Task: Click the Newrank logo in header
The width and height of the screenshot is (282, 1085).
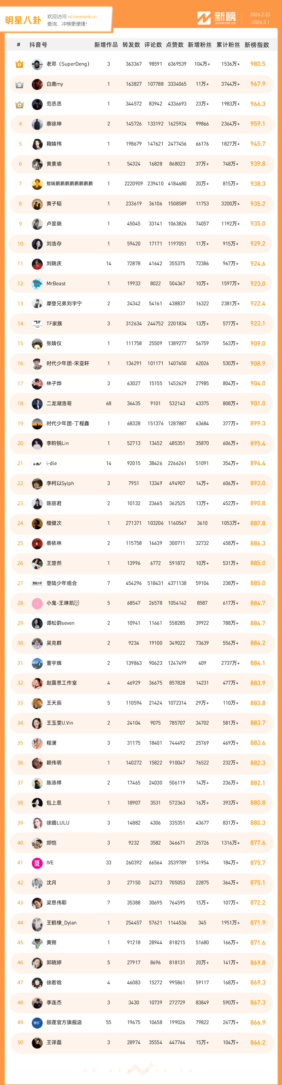Action: click(217, 18)
